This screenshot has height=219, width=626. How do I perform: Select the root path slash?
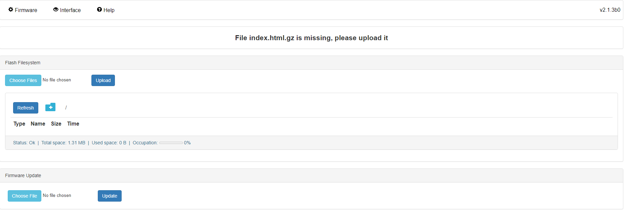click(x=66, y=107)
